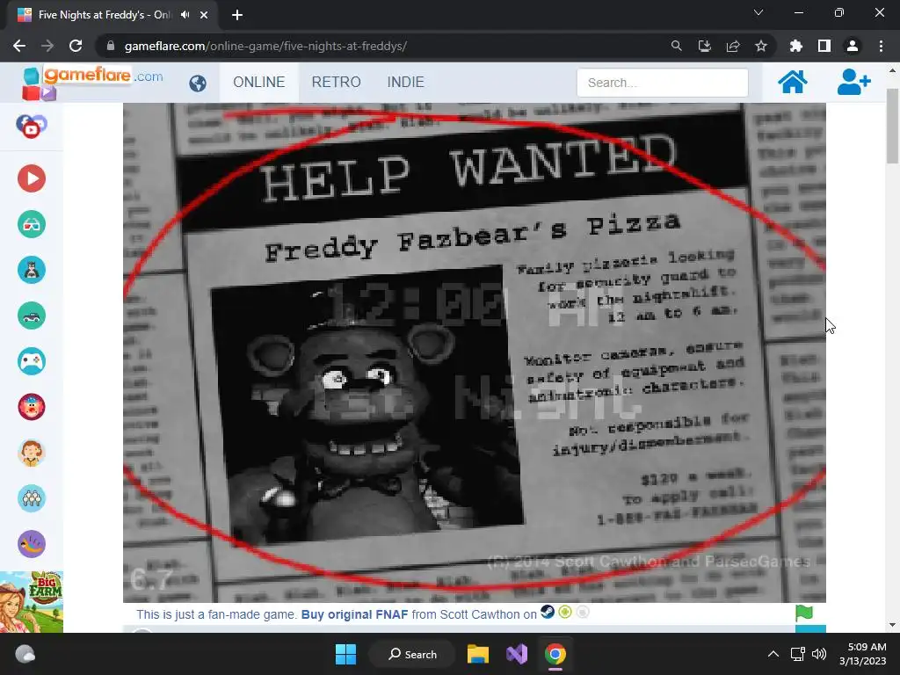Select the ONLINE menu item
Image resolution: width=900 pixels, height=675 pixels.
coord(259,82)
